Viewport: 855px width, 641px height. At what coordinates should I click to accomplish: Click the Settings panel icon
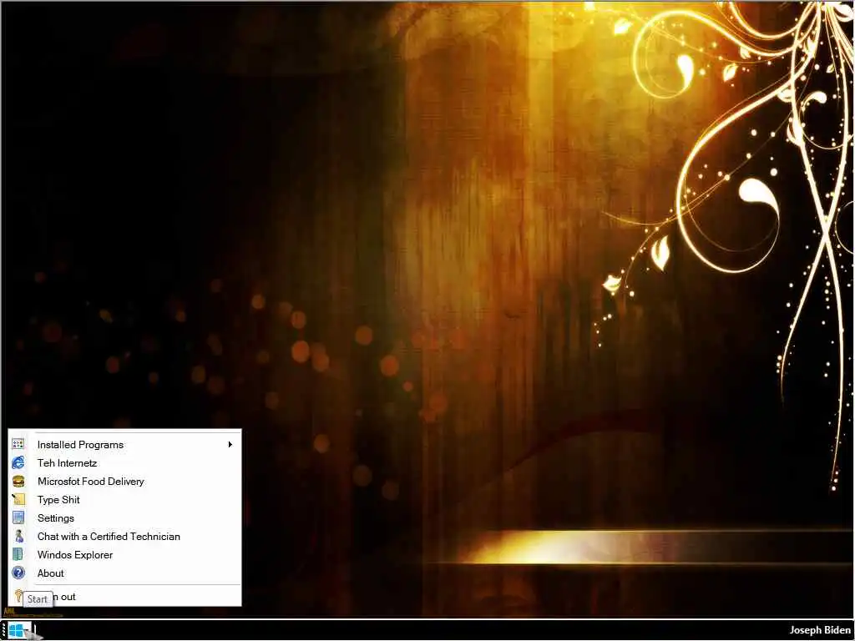(x=18, y=517)
